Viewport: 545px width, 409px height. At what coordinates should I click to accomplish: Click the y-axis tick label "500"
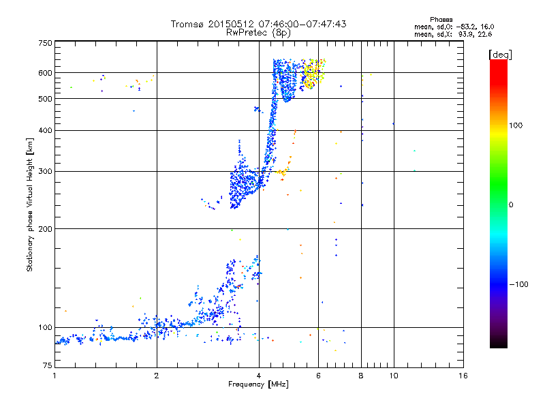coord(45,99)
